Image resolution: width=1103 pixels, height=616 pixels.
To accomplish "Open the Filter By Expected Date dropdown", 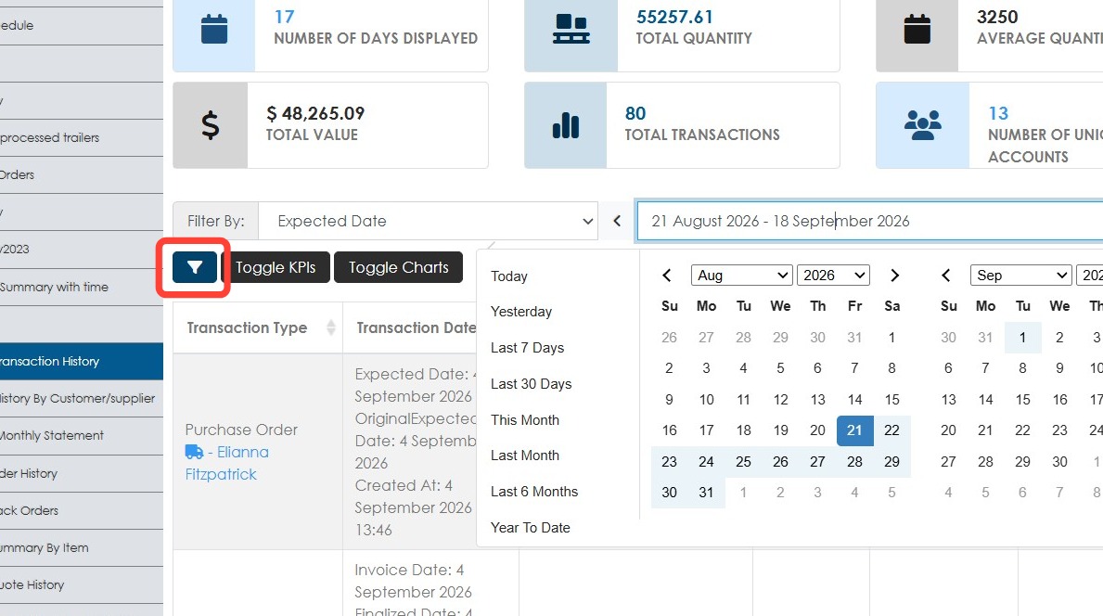I will point(428,221).
